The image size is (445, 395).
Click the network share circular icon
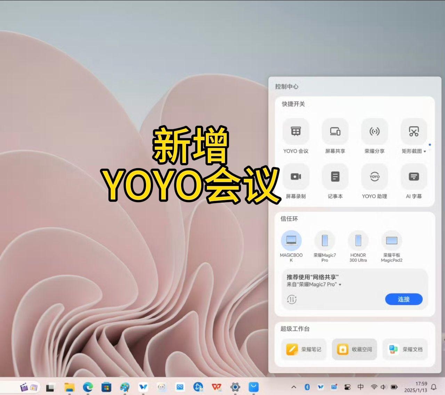point(292,299)
